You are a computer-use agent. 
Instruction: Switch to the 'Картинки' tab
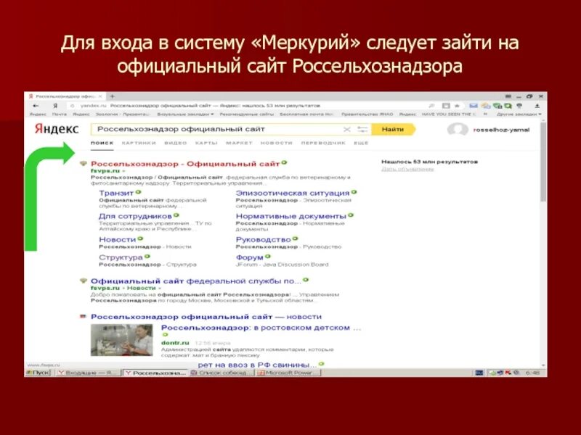coord(139,143)
